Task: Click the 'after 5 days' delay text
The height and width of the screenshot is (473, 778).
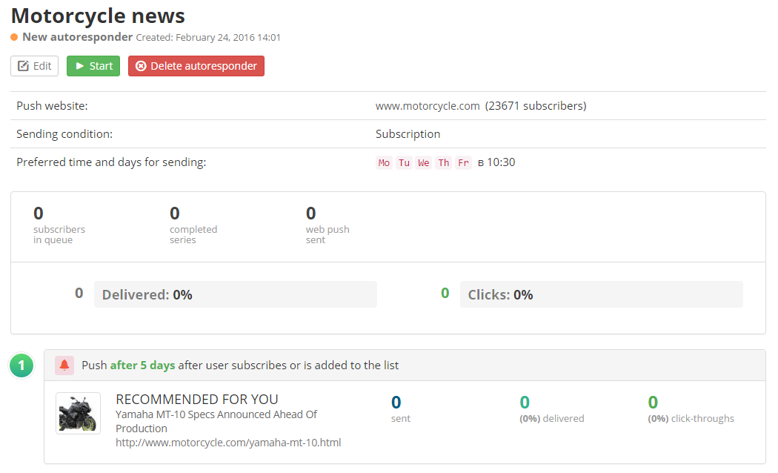Action: [142, 365]
